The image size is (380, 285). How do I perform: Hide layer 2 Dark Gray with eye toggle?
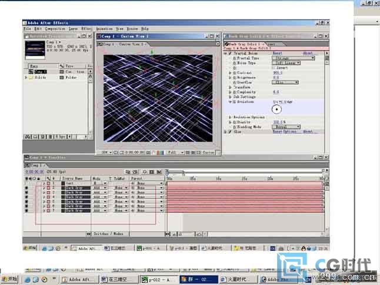click(26, 188)
